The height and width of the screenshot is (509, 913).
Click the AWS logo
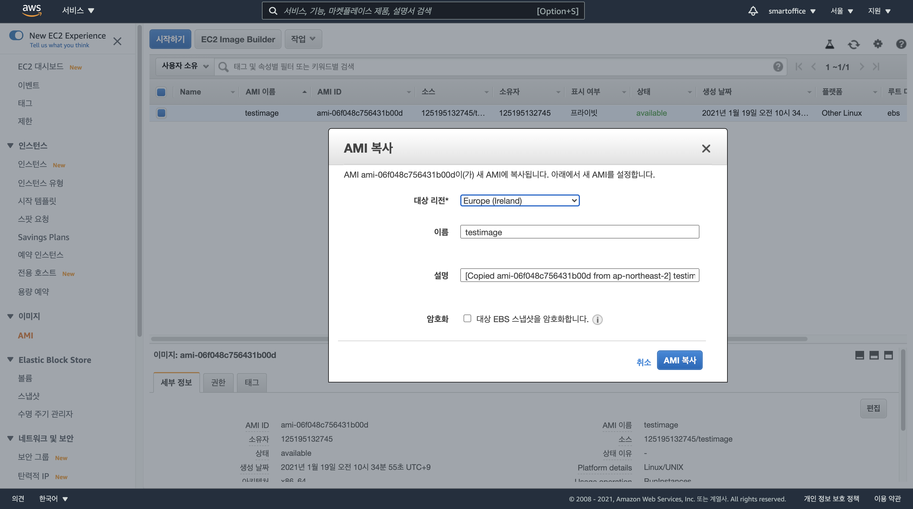click(x=32, y=10)
